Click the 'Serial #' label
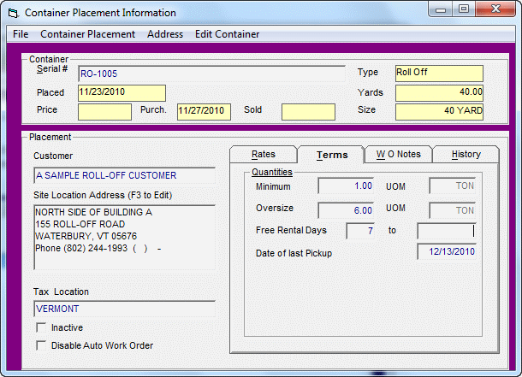The width and height of the screenshot is (522, 377). coord(52,68)
